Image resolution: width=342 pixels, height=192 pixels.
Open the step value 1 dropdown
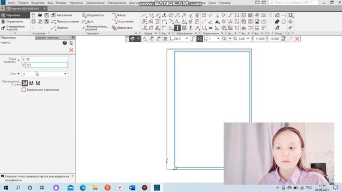(218, 39)
